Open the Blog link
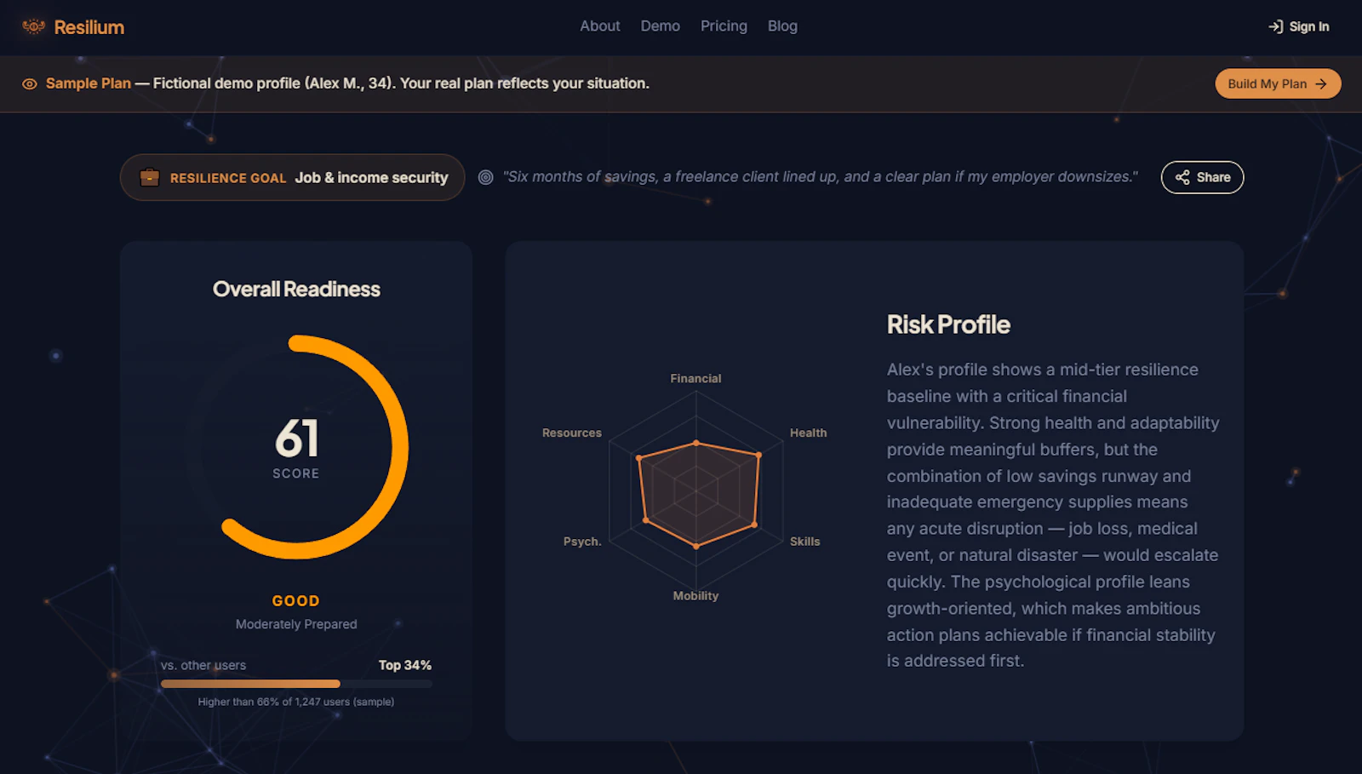The width and height of the screenshot is (1362, 774). coord(782,26)
